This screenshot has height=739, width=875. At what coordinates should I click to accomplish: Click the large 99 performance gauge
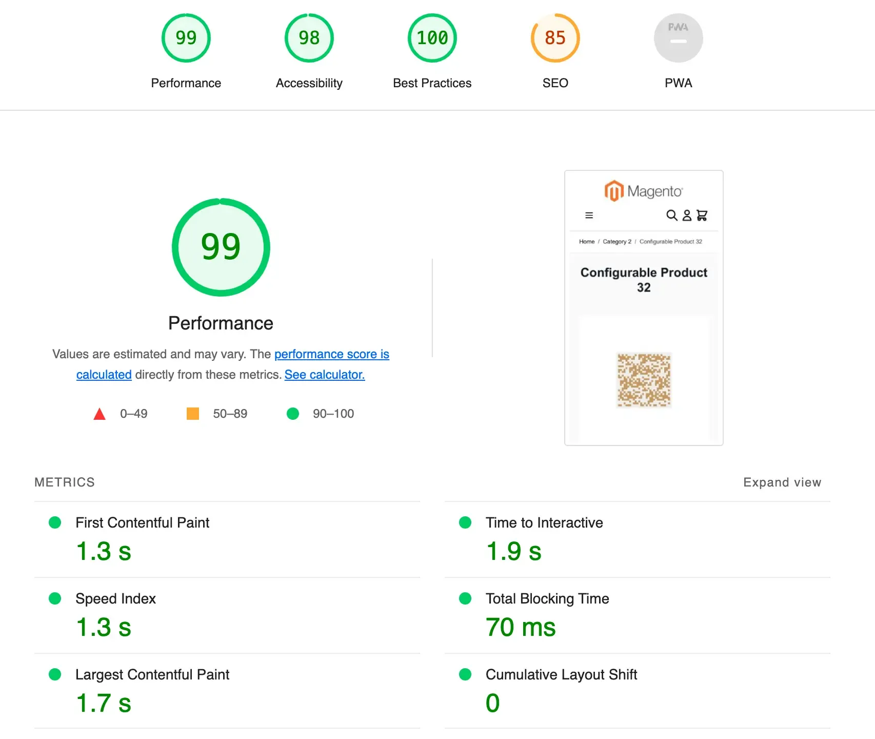(221, 247)
